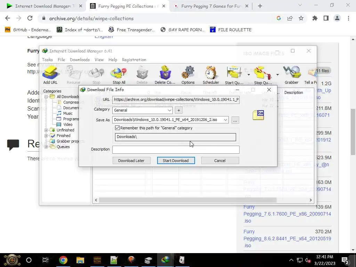Collapse the All Downloads tree node
This screenshot has height=267, width=356.
tap(46, 97)
